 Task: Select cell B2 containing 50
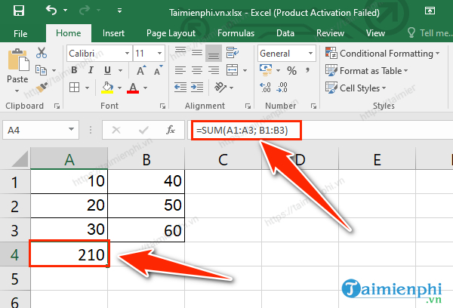click(x=146, y=205)
